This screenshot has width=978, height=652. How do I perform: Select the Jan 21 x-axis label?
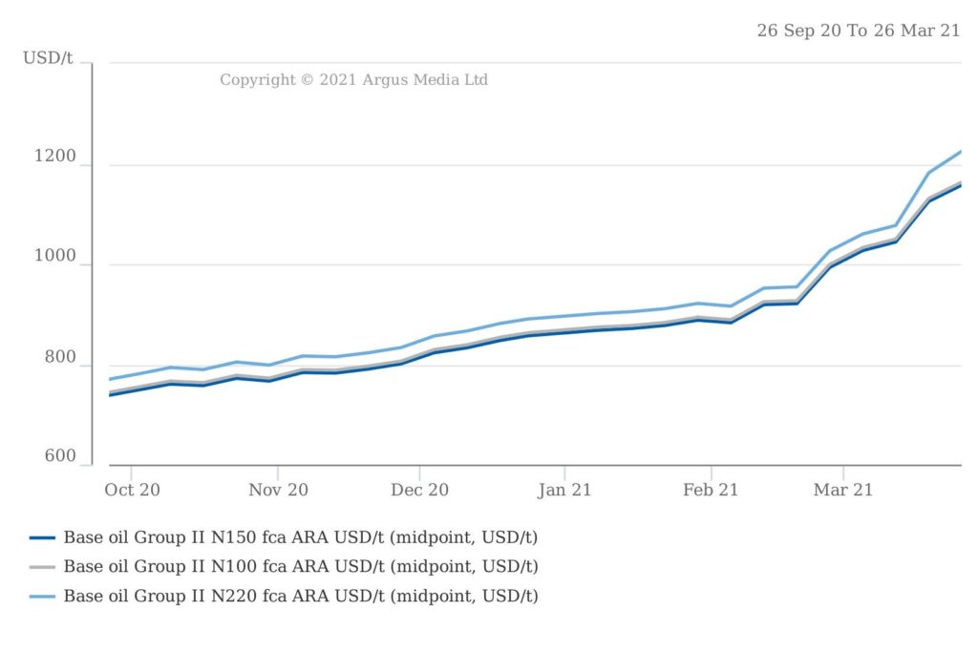tap(564, 490)
